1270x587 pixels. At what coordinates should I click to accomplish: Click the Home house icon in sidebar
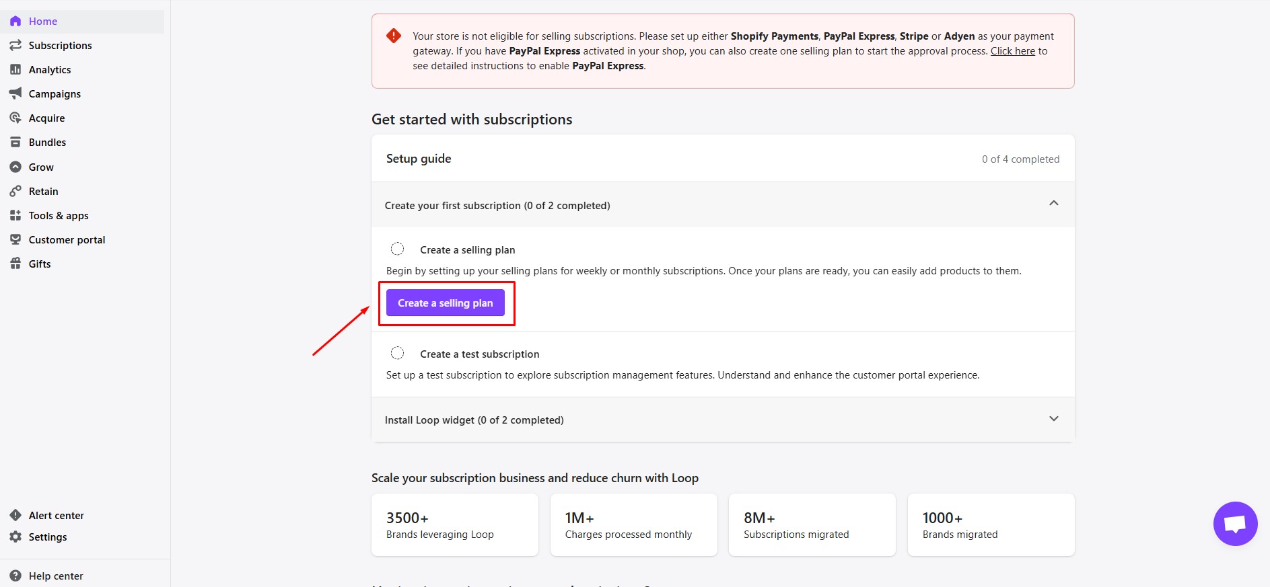click(15, 22)
